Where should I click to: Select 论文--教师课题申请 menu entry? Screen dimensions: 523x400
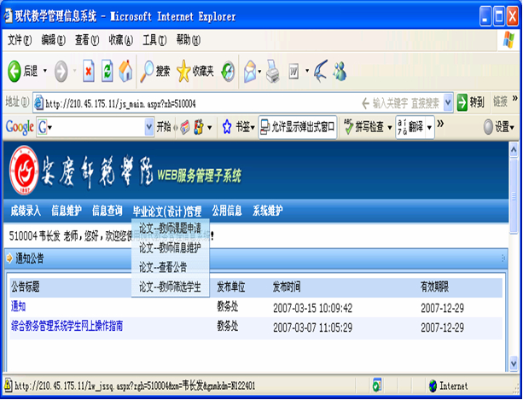coord(170,229)
